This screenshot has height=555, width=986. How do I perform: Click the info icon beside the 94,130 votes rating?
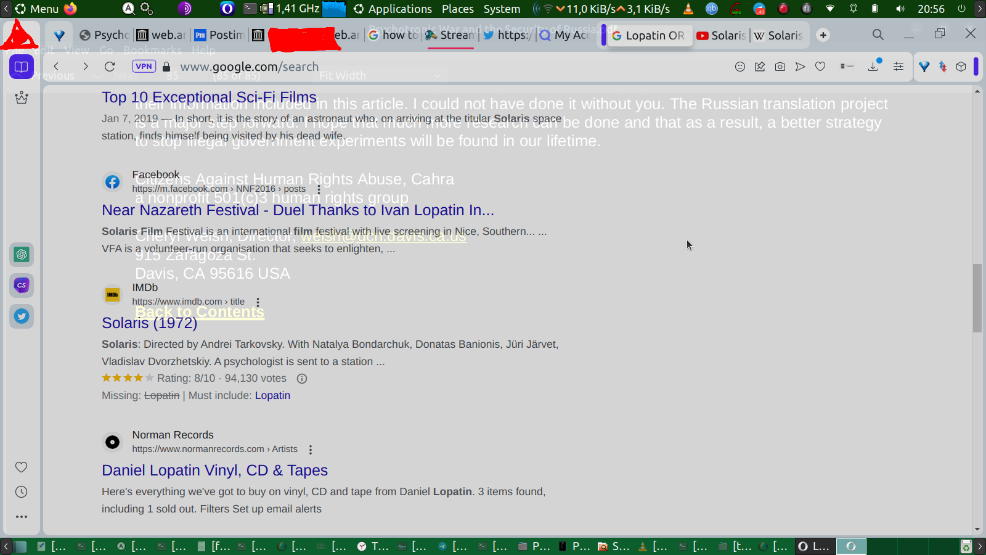pos(302,379)
